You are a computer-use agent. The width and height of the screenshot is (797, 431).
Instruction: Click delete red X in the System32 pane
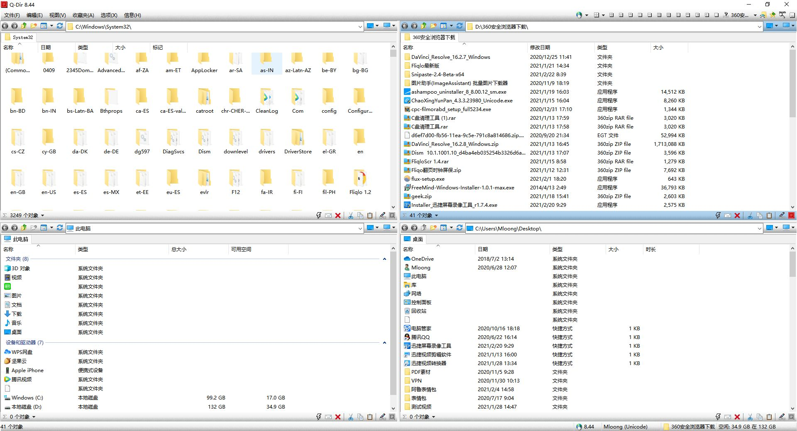338,215
